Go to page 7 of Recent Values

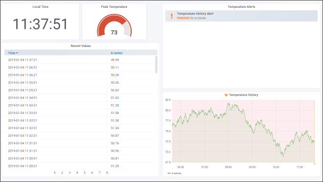[x=99, y=173]
